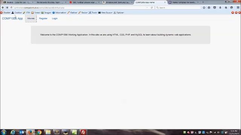Close the COMP1006 App Home tab
Screen dimensions: 241x135
pyautogui.click(x=165, y=2)
